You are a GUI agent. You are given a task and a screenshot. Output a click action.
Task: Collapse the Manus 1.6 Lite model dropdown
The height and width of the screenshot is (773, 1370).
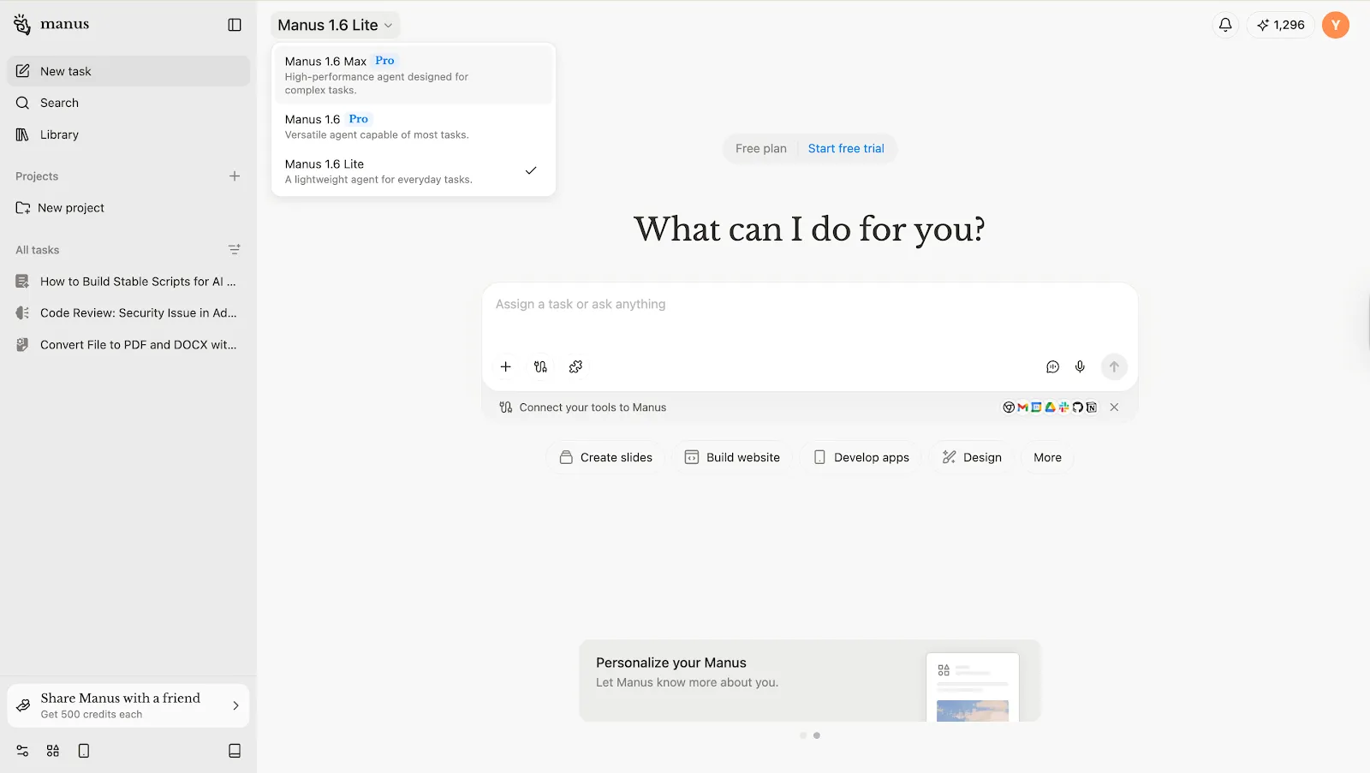pyautogui.click(x=335, y=25)
